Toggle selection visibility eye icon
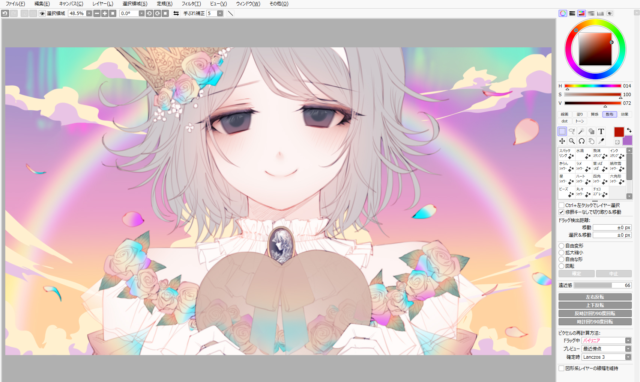Viewport: 640px width, 382px height. tap(42, 13)
